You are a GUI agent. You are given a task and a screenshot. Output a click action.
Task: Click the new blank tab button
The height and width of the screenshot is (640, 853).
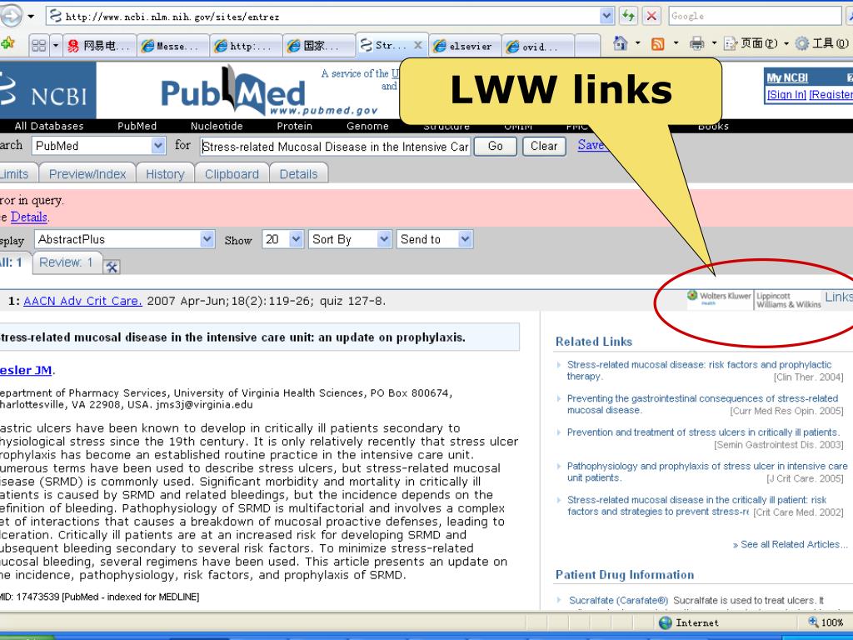(x=587, y=47)
